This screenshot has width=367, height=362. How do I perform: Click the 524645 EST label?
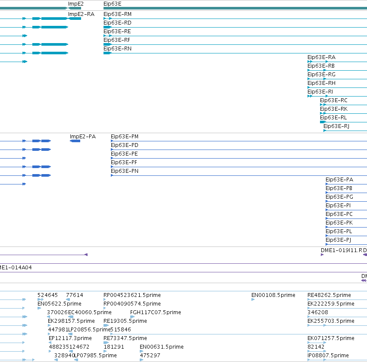47,296
